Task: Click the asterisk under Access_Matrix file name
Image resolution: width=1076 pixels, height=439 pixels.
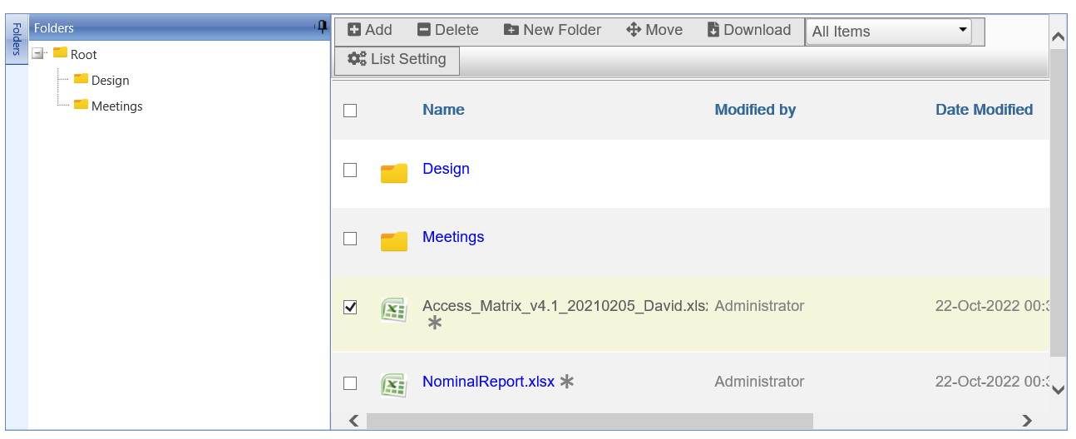Action: [x=434, y=323]
